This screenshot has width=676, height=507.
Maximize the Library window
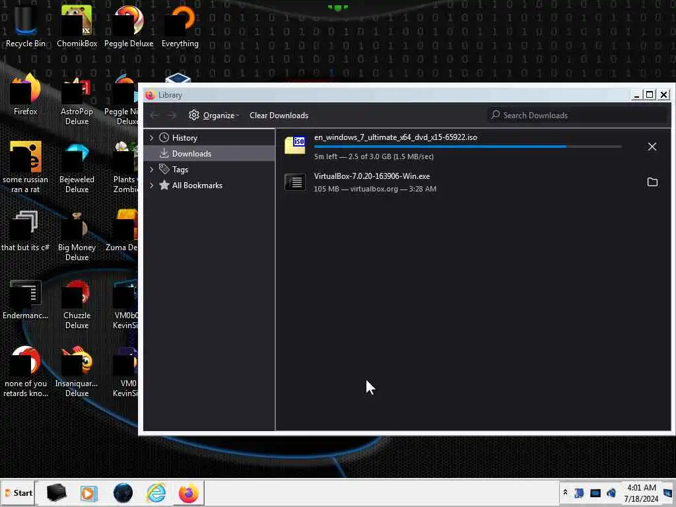click(x=650, y=95)
